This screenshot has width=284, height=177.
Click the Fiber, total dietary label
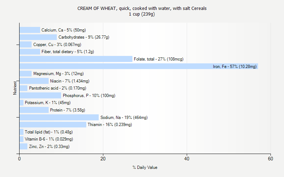[x=67, y=52]
